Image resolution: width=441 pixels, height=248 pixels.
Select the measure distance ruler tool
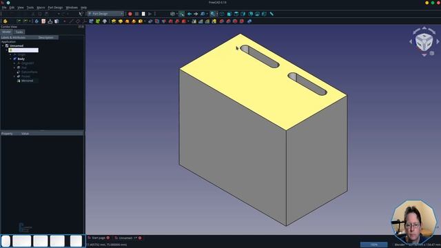coord(271,14)
